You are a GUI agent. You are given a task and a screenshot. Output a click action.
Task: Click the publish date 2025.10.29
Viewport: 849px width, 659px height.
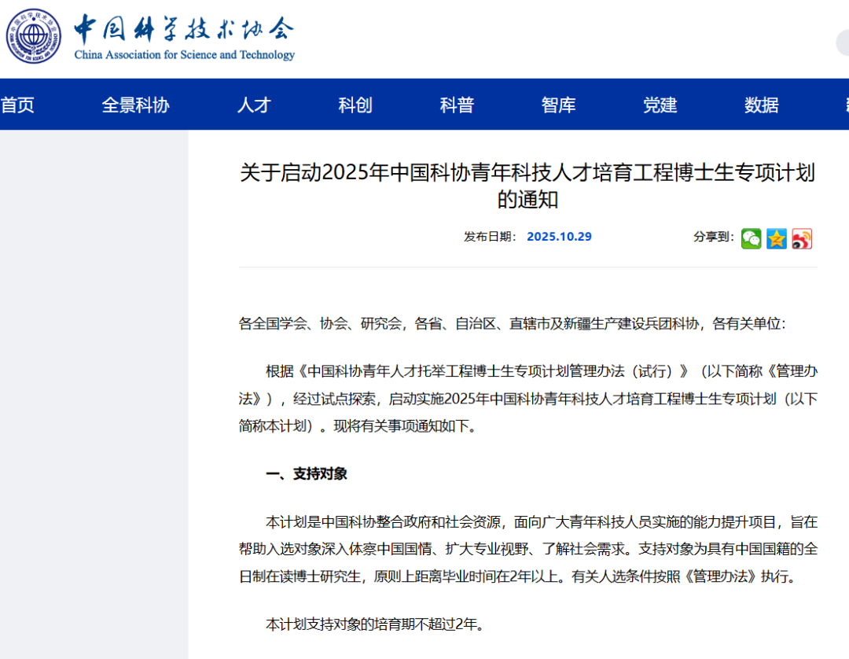pos(559,237)
